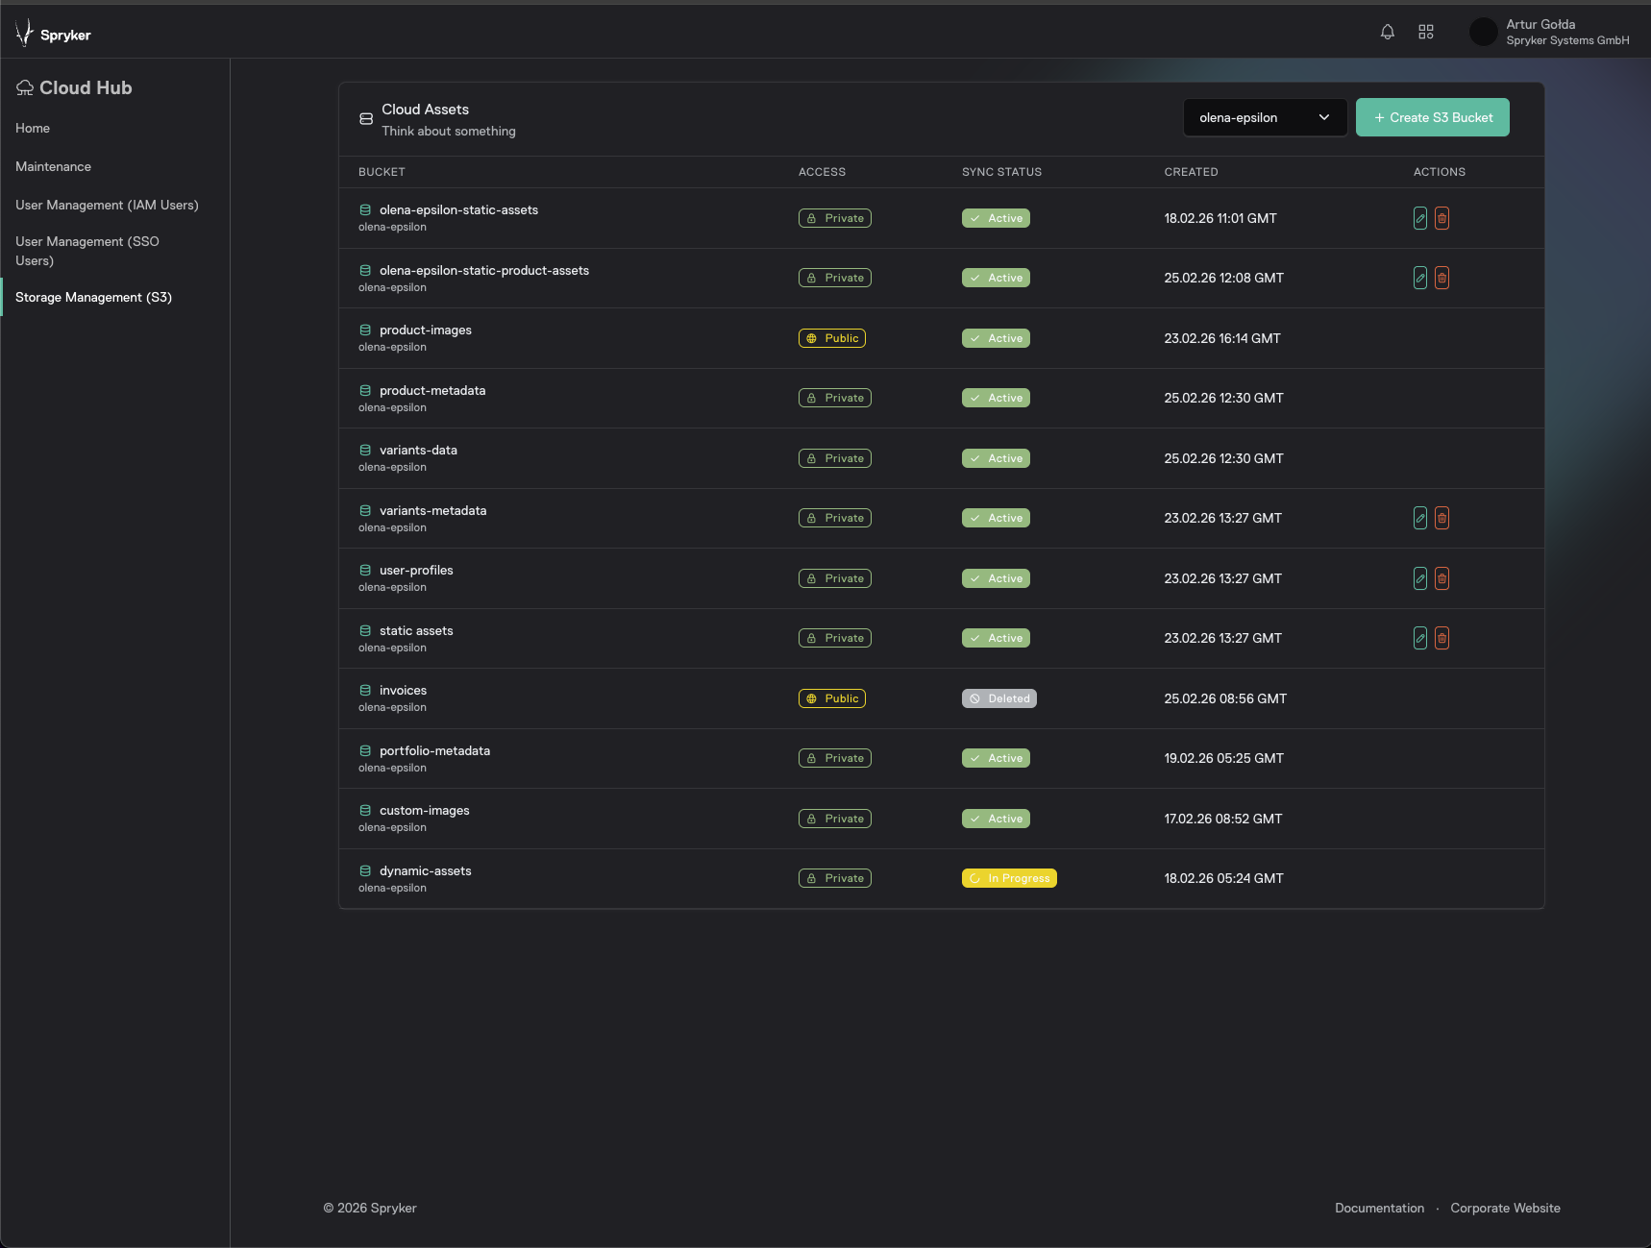Open Maintenance section
Viewport: 1651px width, 1248px height.
click(x=53, y=166)
